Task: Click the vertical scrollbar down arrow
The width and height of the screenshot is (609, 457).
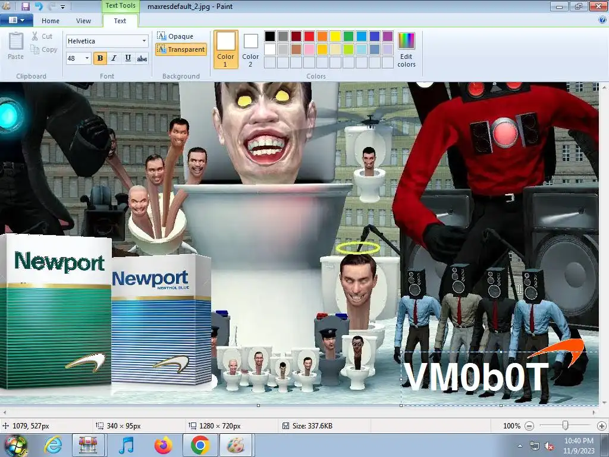Action: tap(604, 403)
